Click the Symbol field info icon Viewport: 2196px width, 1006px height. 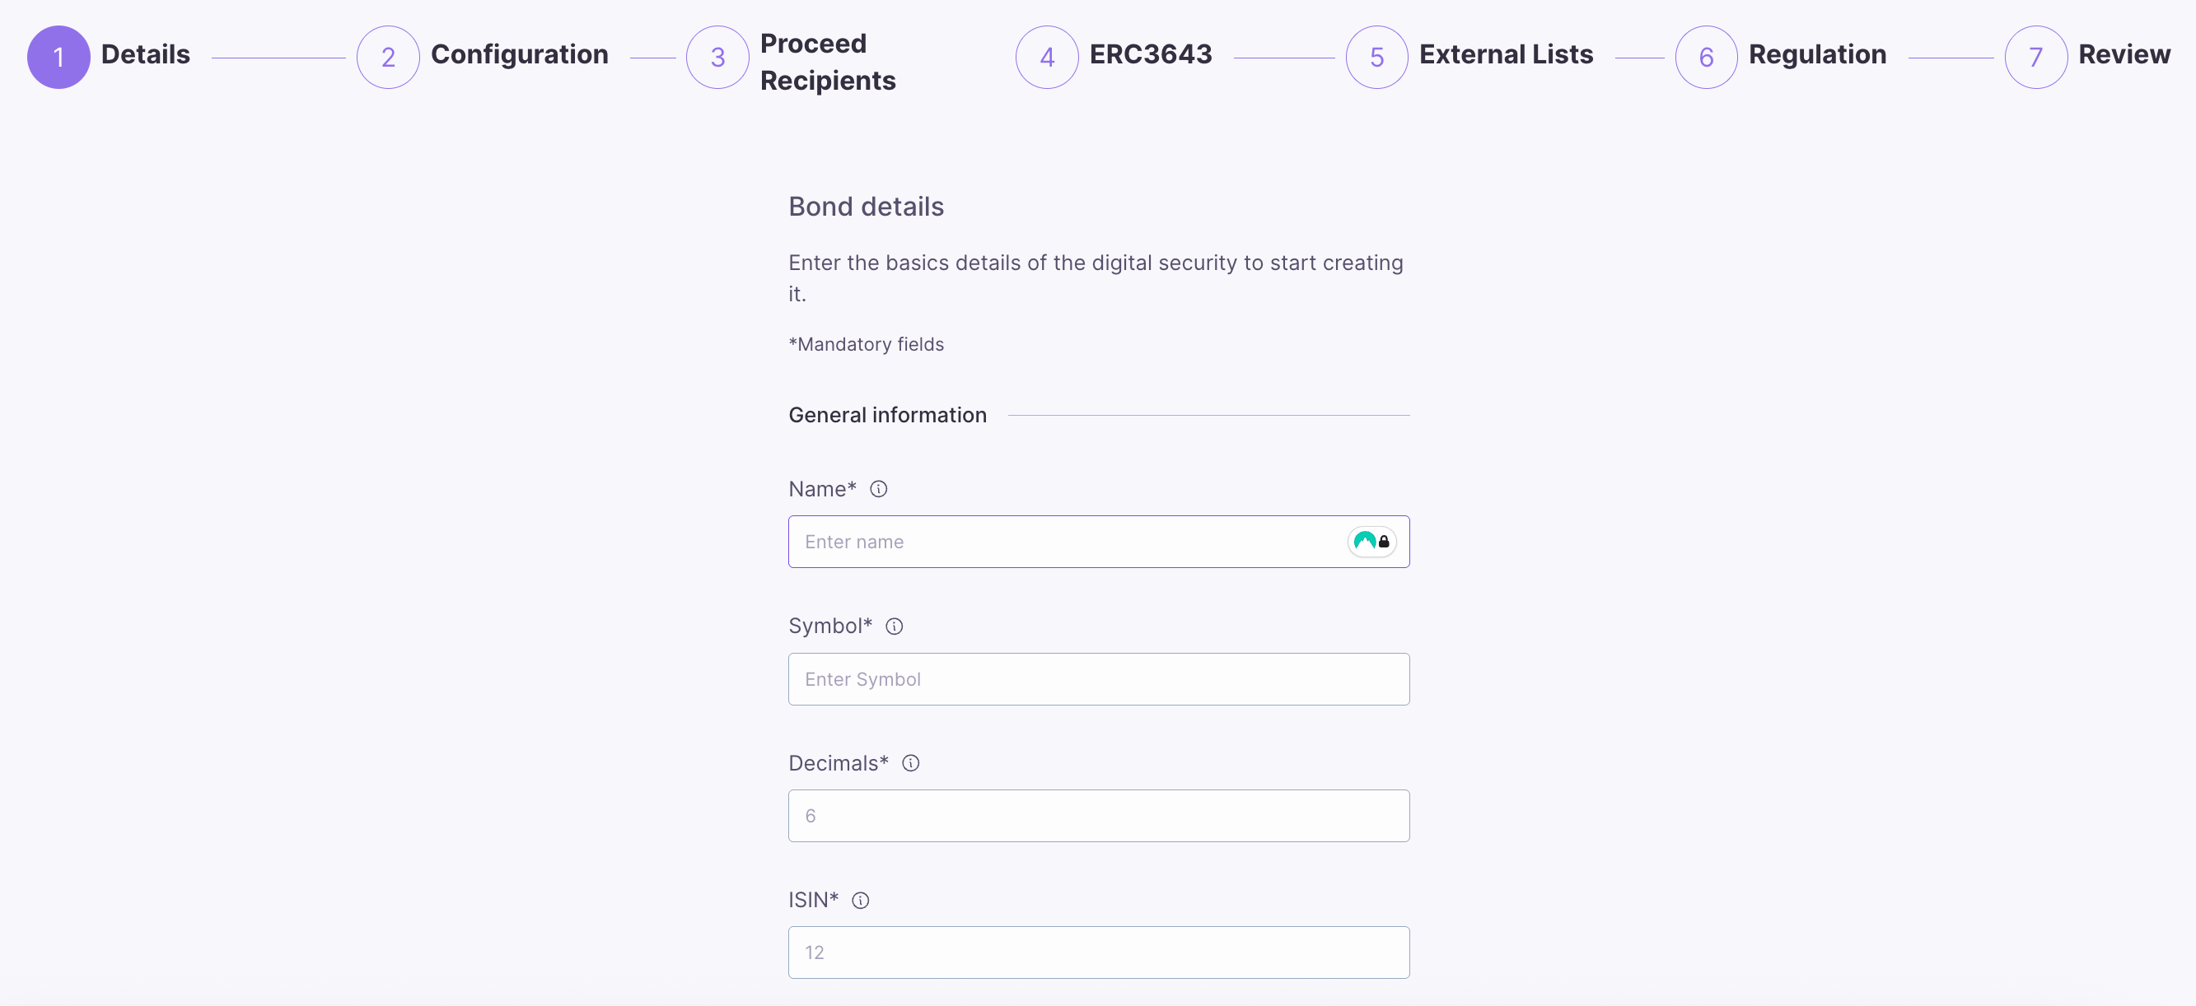click(894, 626)
